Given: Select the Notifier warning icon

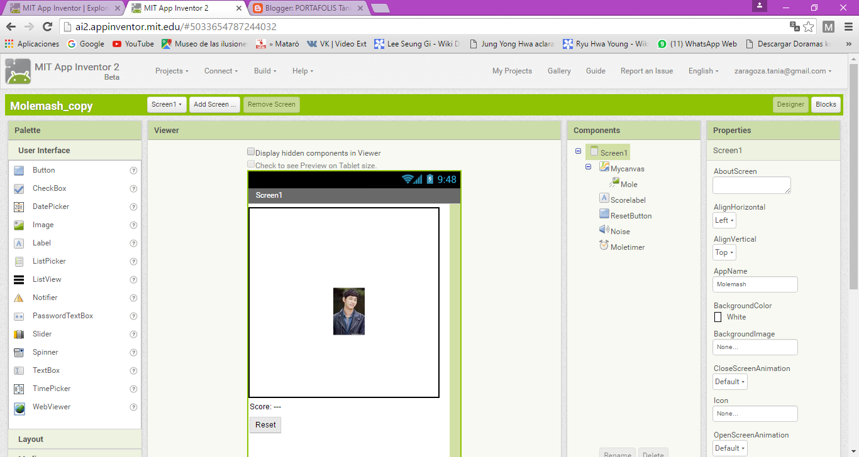Looking at the screenshot, I should [19, 298].
